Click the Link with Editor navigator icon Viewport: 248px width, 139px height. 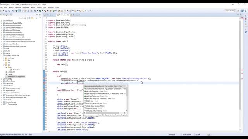[33, 18]
